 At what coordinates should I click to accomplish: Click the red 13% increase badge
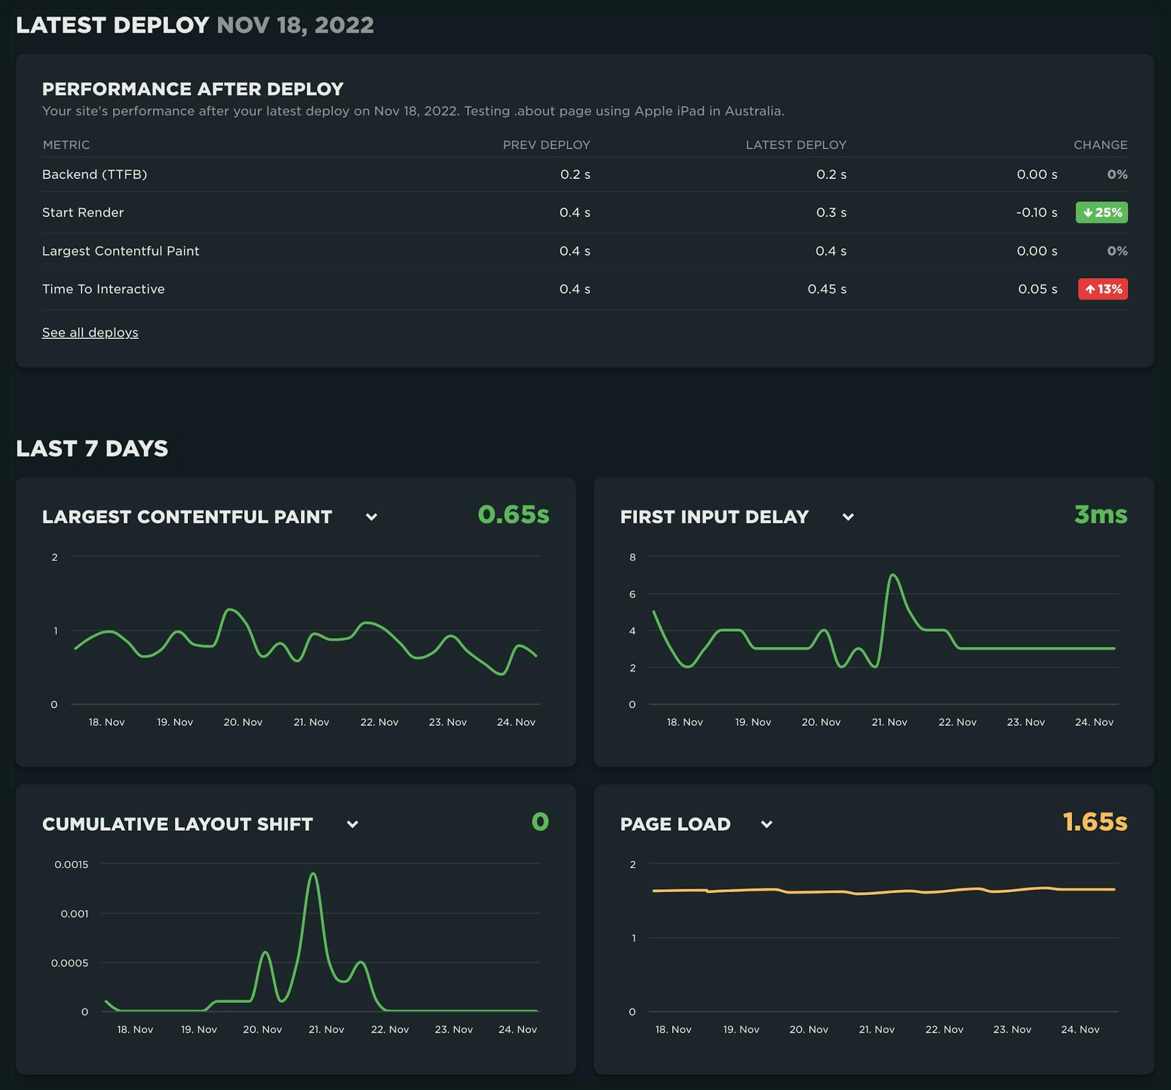[1102, 289]
